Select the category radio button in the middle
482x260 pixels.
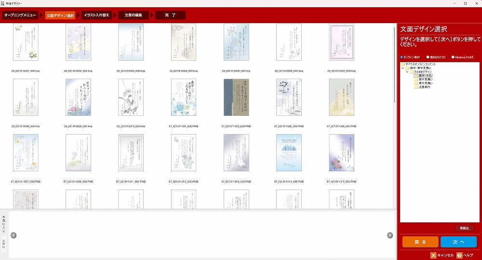[428, 57]
